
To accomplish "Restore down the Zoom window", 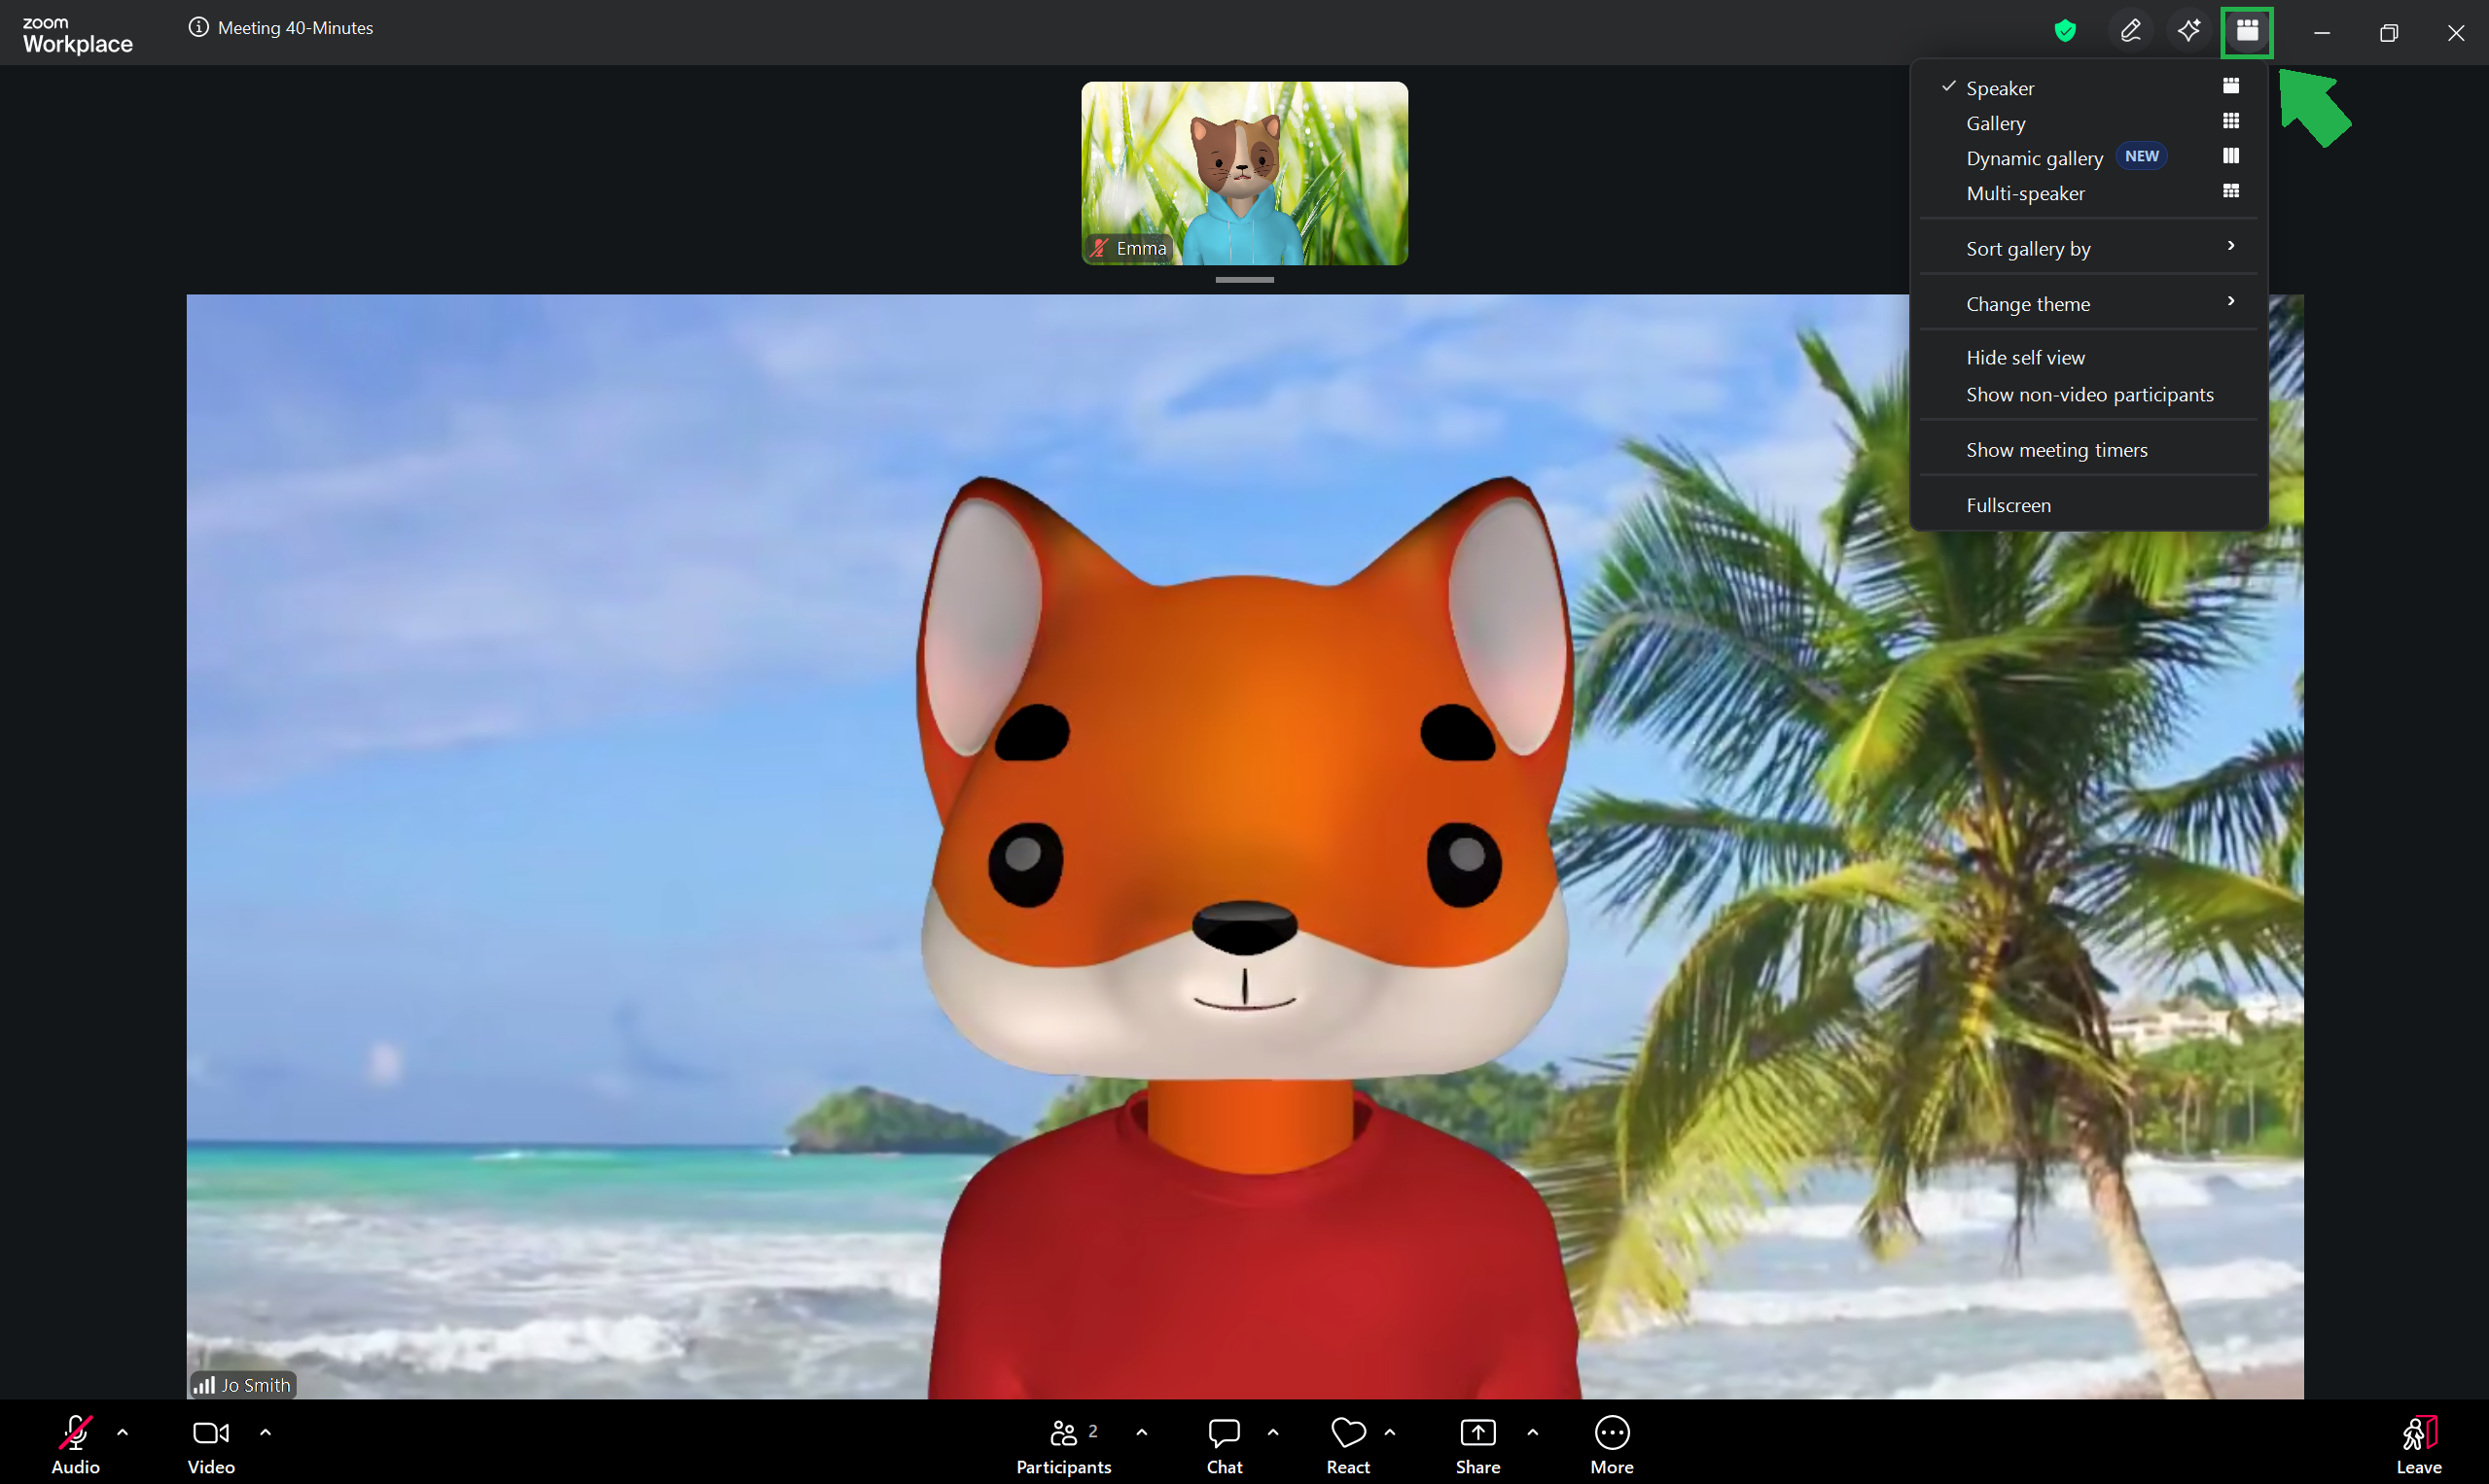I will [2389, 33].
